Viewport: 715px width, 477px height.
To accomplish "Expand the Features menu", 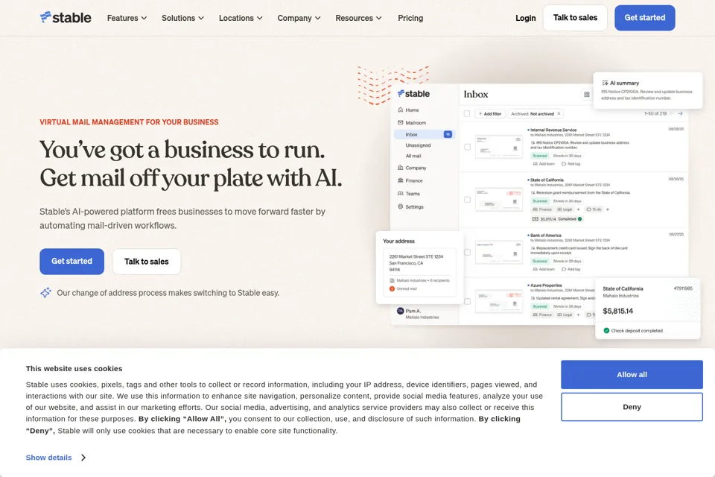I will tap(127, 18).
